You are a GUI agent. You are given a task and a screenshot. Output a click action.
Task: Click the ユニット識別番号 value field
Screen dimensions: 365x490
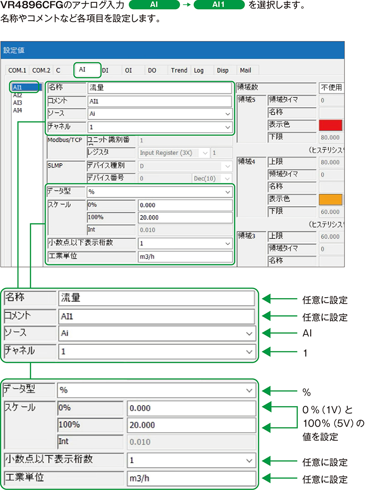click(185, 140)
